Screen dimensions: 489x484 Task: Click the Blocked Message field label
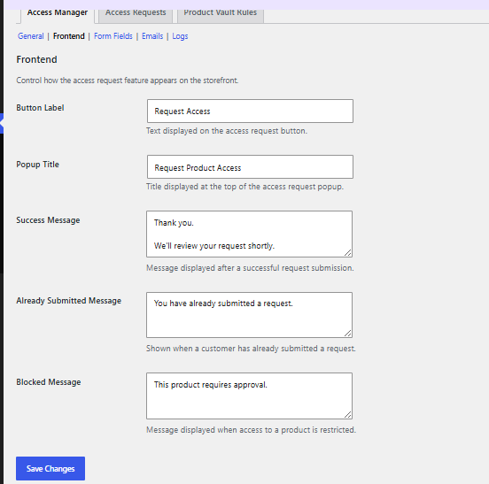(x=49, y=382)
